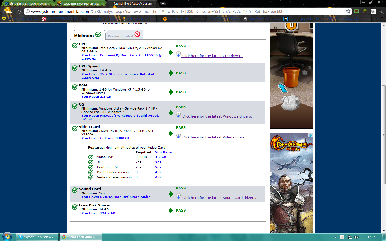Click the volume speaker icon in system tray
This screenshot has width=386, height=241.
click(x=357, y=237)
